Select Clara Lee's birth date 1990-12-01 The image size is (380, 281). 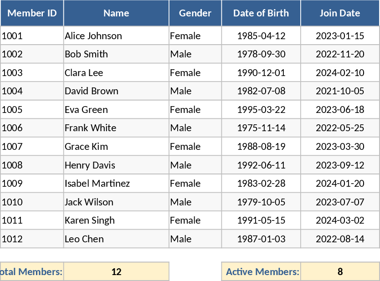[x=261, y=72]
